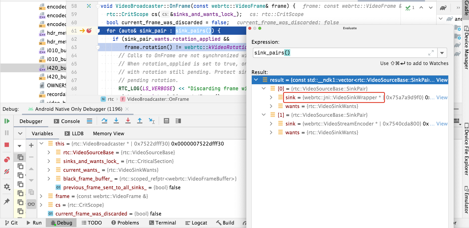
Task: Open Evaluate Expression calculator icon
Action: (166, 121)
